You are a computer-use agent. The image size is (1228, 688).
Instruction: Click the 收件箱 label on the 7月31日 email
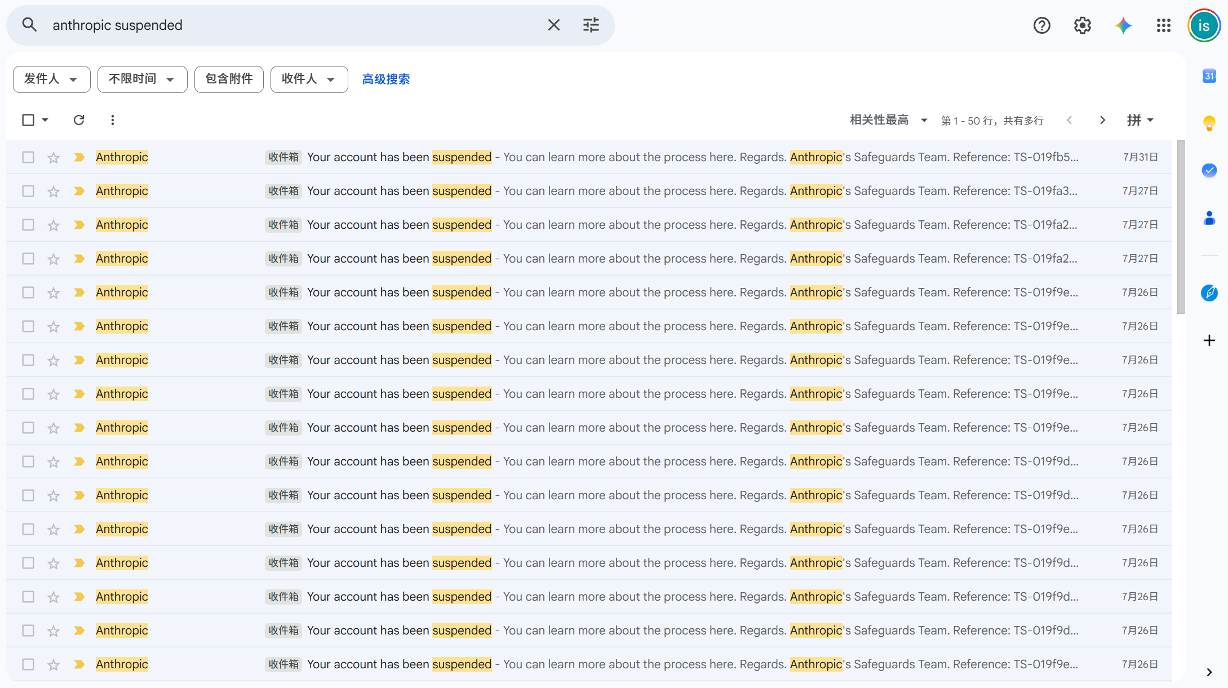(283, 157)
